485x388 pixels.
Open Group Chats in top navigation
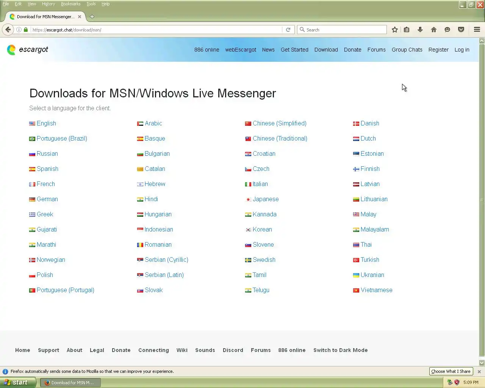(407, 50)
